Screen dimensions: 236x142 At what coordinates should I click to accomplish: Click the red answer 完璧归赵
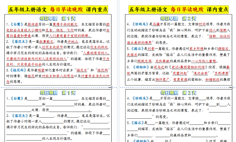[x=180, y=73]
